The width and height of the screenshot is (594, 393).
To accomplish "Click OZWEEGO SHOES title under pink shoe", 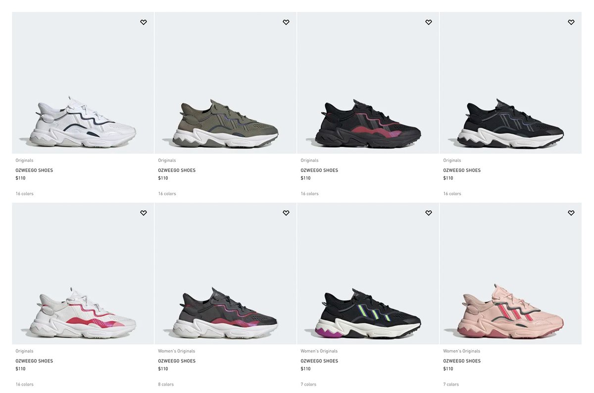I will (x=462, y=361).
